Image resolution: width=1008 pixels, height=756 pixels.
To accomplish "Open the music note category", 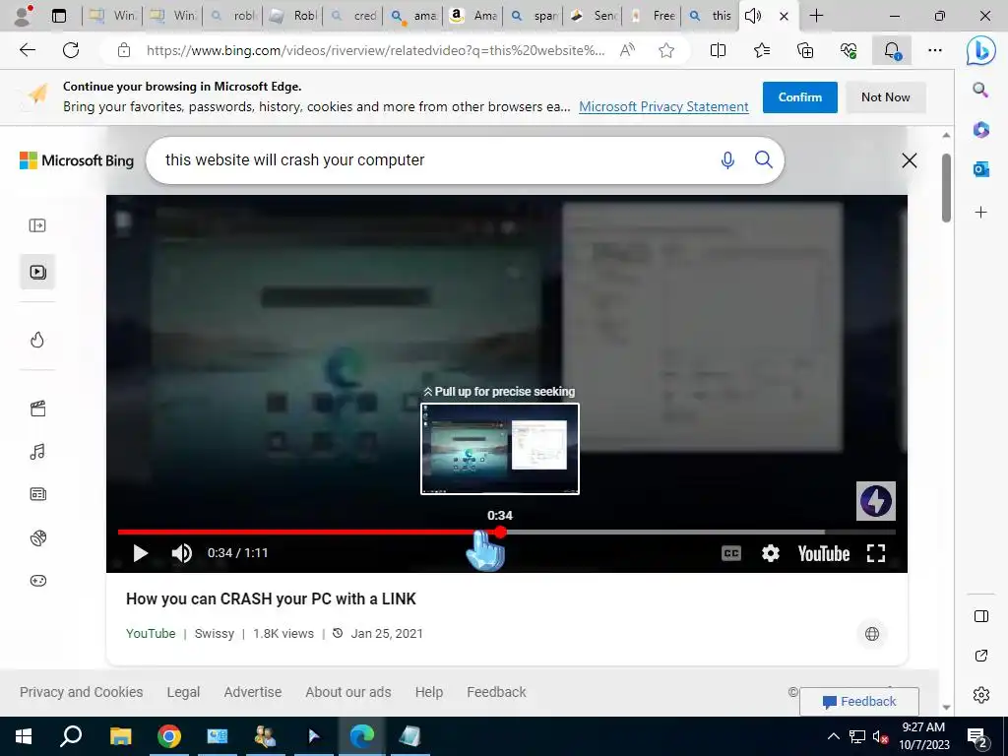I will click(37, 452).
